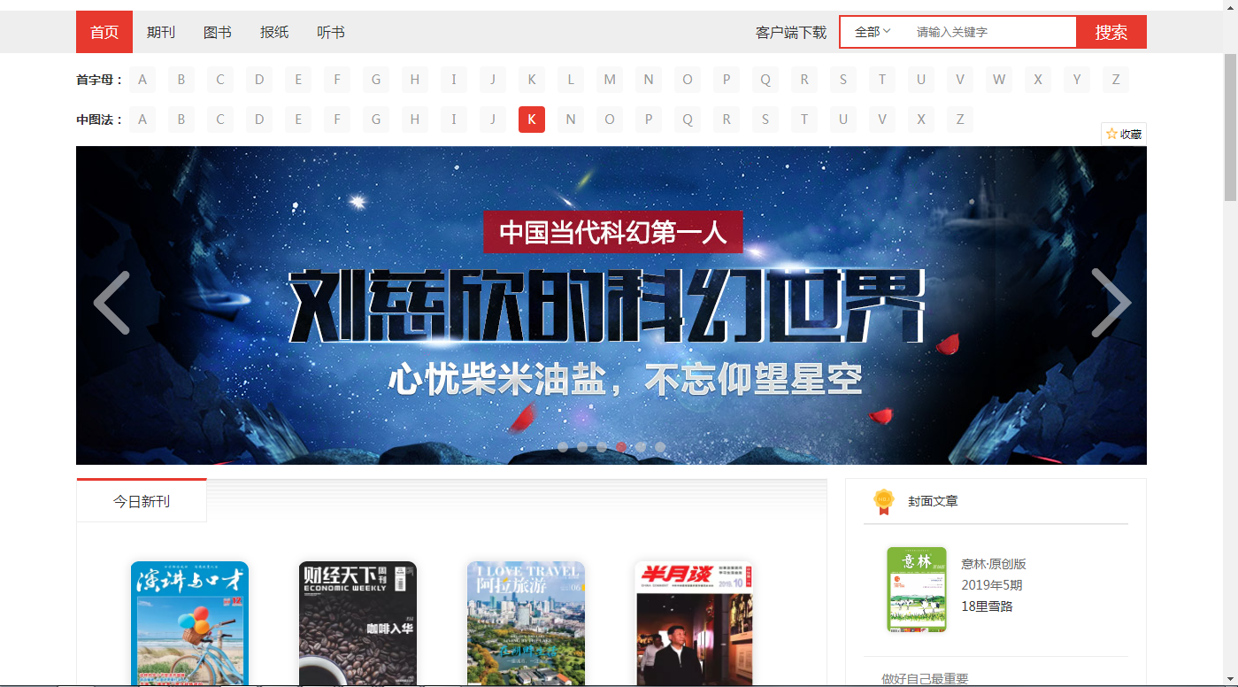Select category D in the 中图法 row
The width and height of the screenshot is (1238, 687).
259,120
